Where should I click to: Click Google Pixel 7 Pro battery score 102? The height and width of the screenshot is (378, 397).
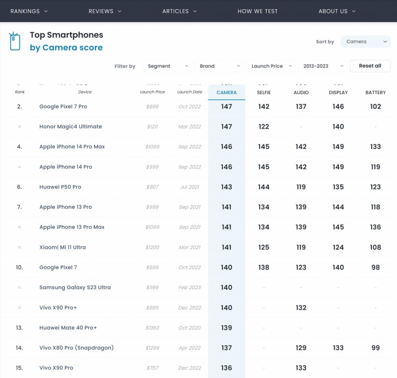[376, 106]
